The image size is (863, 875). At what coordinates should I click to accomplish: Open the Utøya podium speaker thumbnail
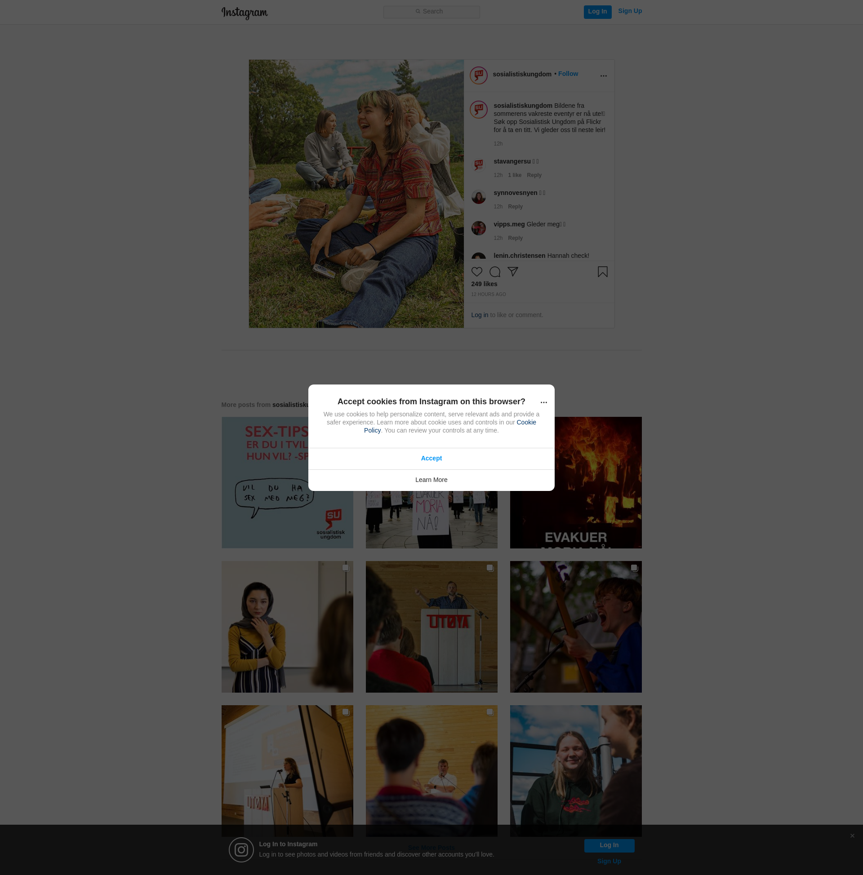pos(431,627)
